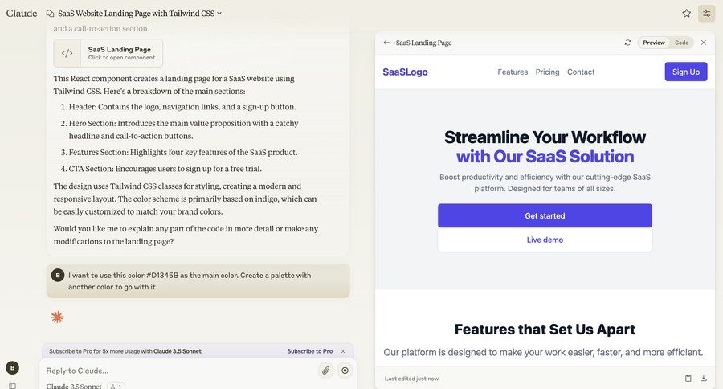Click list item "Header: Contains the logo"

coord(182,107)
